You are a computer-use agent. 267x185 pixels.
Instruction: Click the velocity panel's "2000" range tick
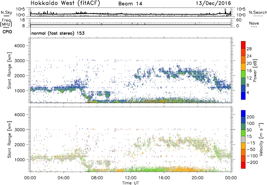click(20, 145)
